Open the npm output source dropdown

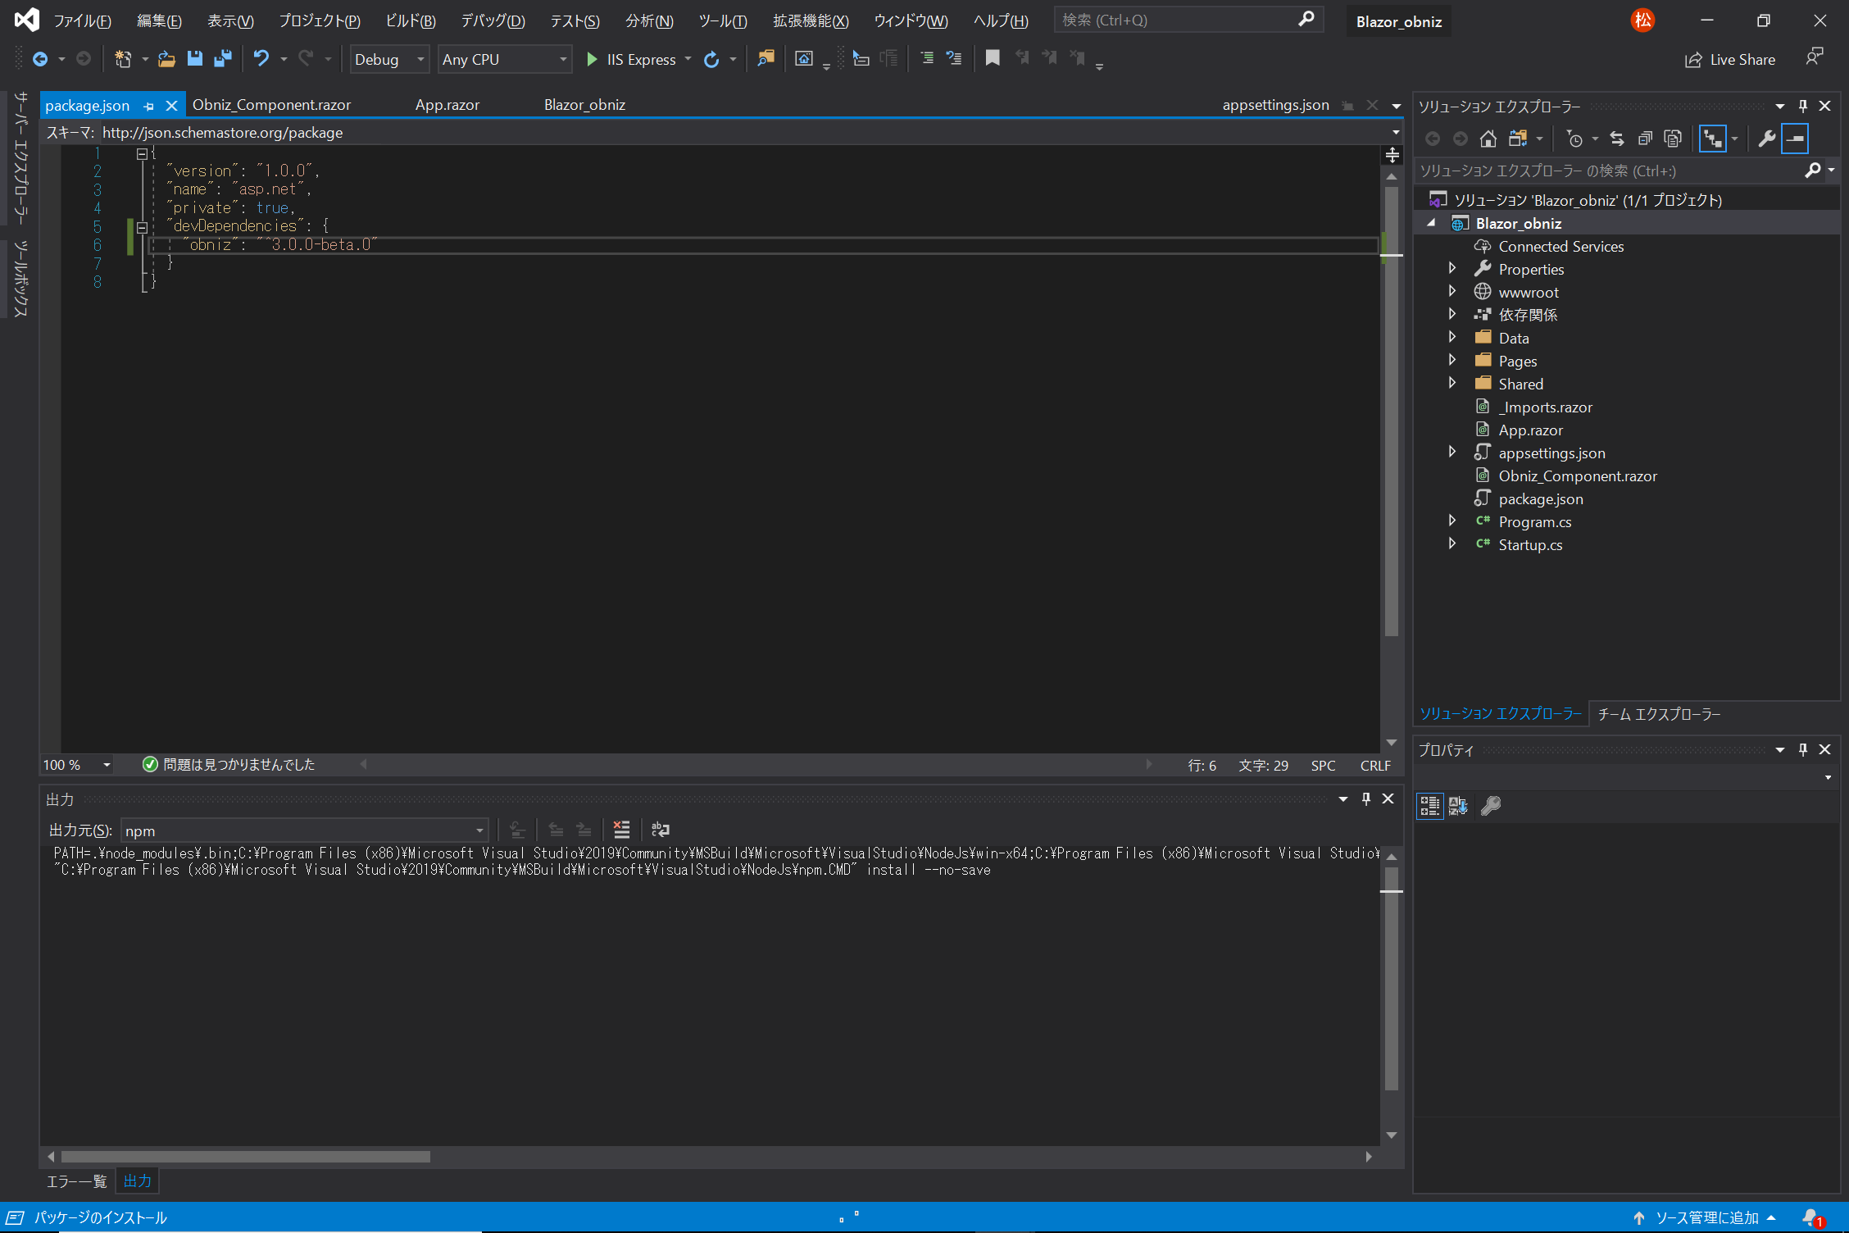[x=305, y=830]
